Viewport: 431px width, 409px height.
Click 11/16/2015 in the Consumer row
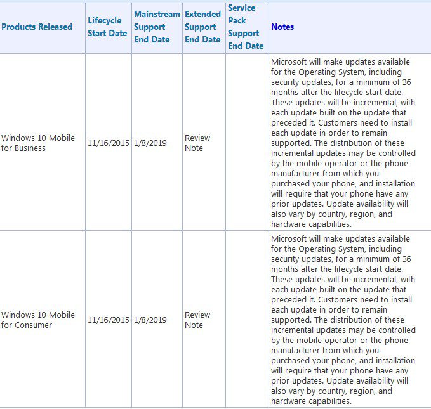tap(108, 320)
